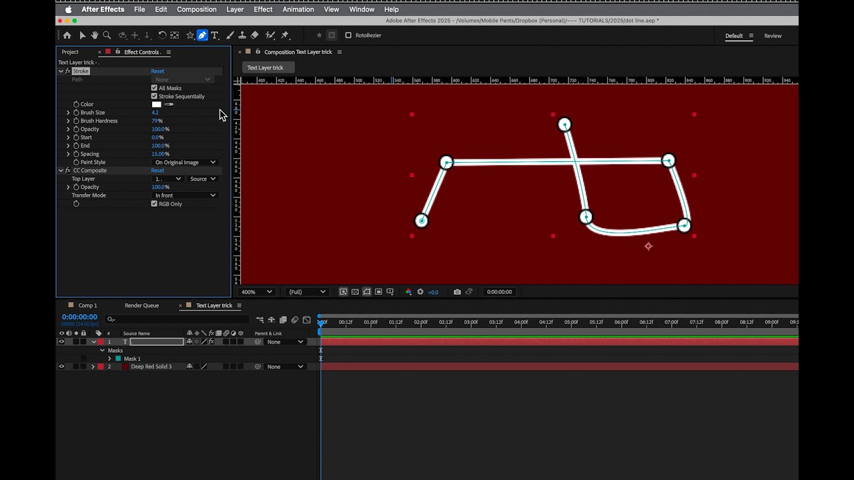The height and width of the screenshot is (480, 854).
Task: Toggle mask and shape path visibility
Action: 367,292
